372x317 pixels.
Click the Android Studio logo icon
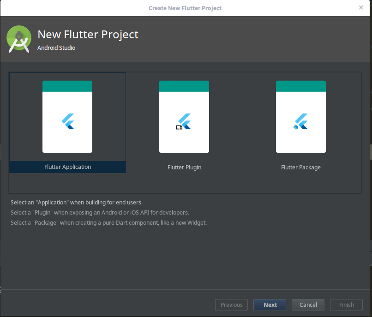(19, 39)
